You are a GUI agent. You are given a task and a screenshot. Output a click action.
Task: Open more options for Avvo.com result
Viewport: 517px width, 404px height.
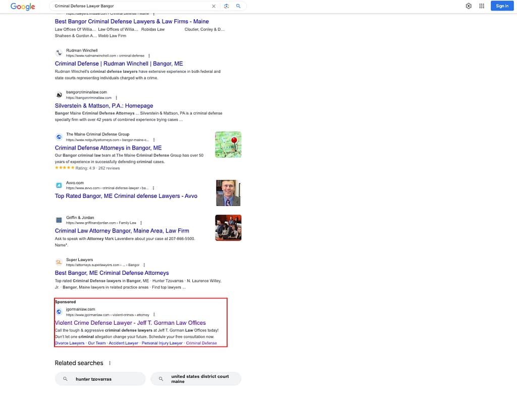(153, 188)
